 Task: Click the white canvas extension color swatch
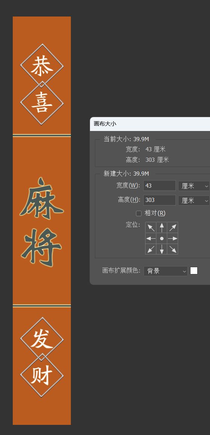coord(194,271)
